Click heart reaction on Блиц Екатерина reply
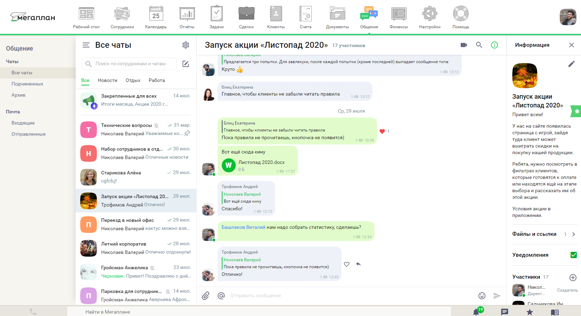The width and height of the screenshot is (581, 316). [382, 131]
